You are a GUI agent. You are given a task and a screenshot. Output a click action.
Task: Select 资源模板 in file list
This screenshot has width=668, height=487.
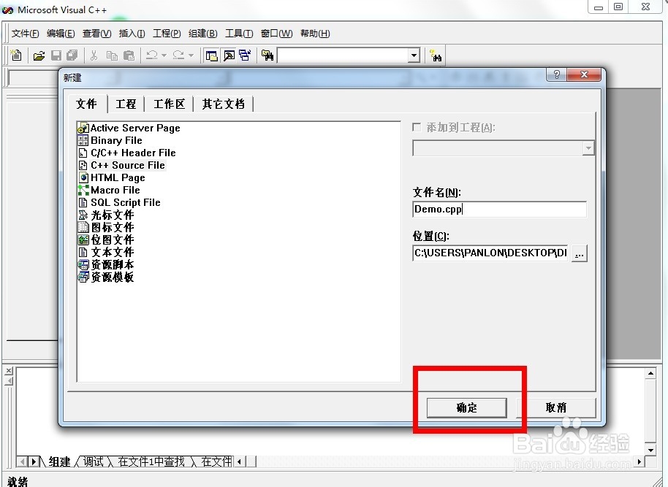pos(106,277)
